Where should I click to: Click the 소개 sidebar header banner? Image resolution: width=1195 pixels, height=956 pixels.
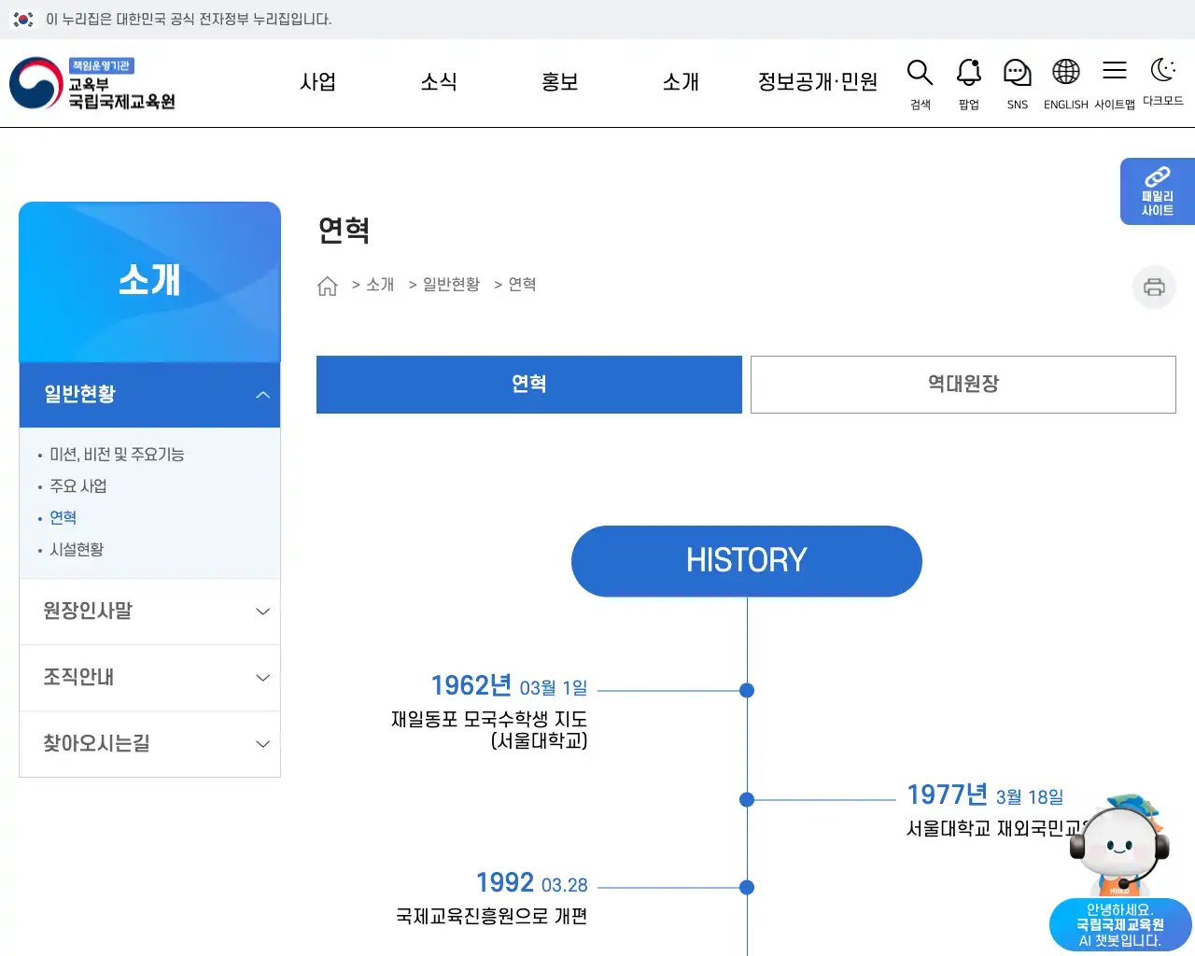pyautogui.click(x=149, y=282)
